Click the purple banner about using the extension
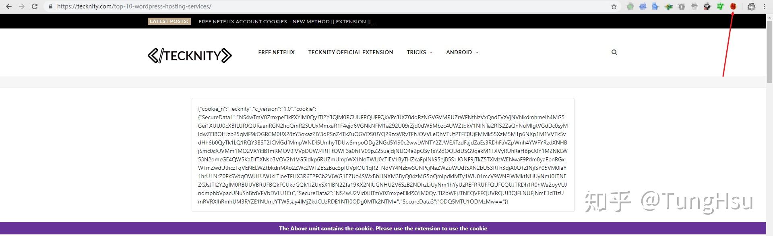The height and width of the screenshot is (236, 773). point(383,228)
